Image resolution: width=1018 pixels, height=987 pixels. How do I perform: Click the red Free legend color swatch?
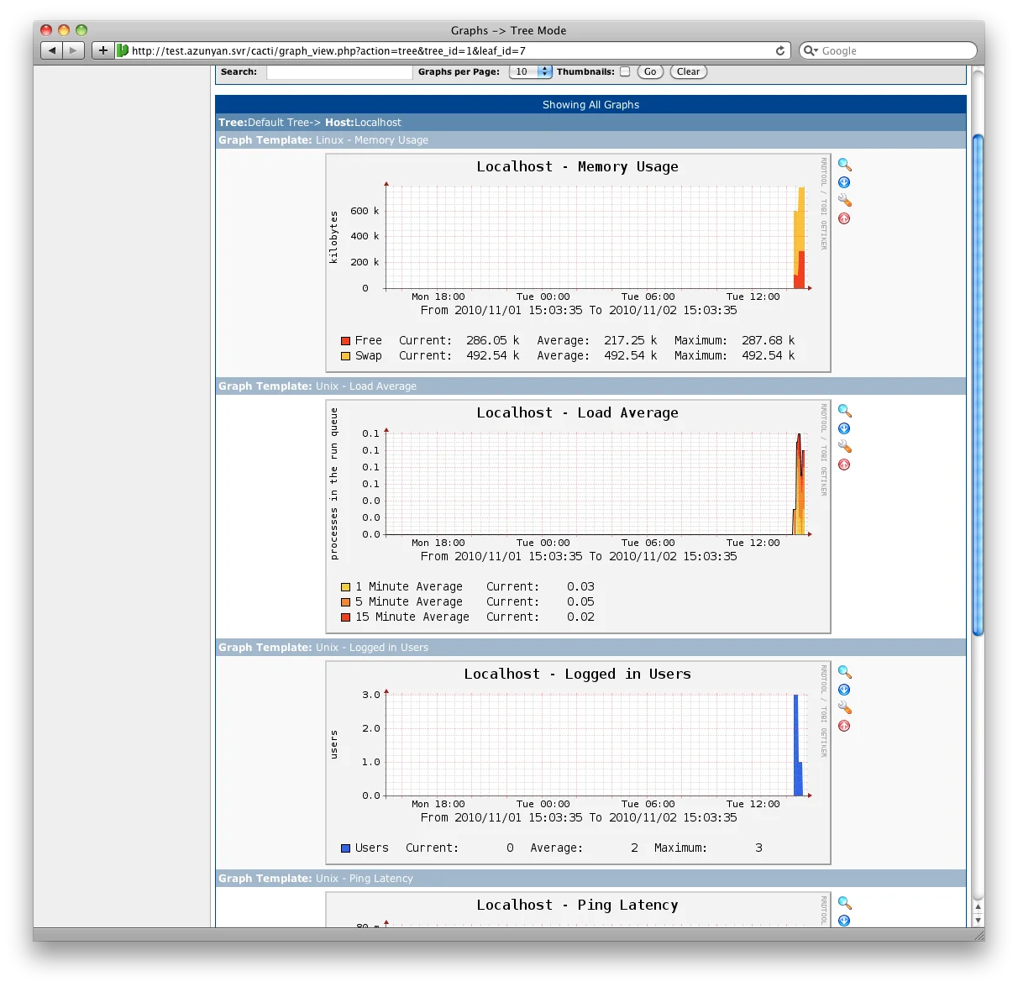pyautogui.click(x=345, y=341)
